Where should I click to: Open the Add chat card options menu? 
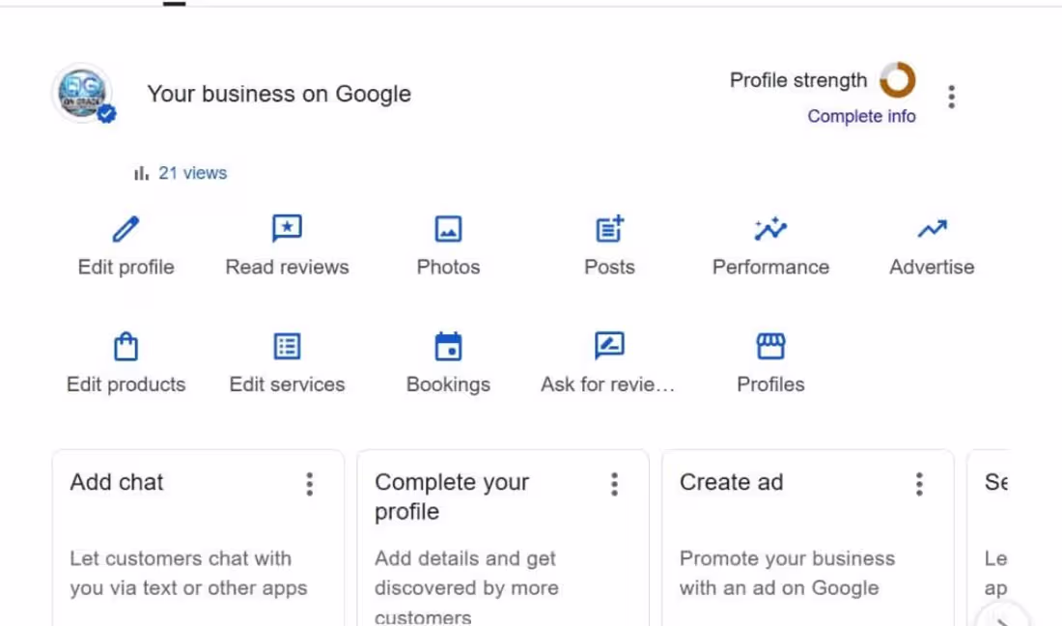(310, 484)
